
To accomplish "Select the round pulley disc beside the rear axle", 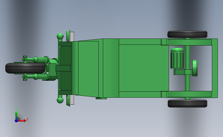I will coord(195,68).
